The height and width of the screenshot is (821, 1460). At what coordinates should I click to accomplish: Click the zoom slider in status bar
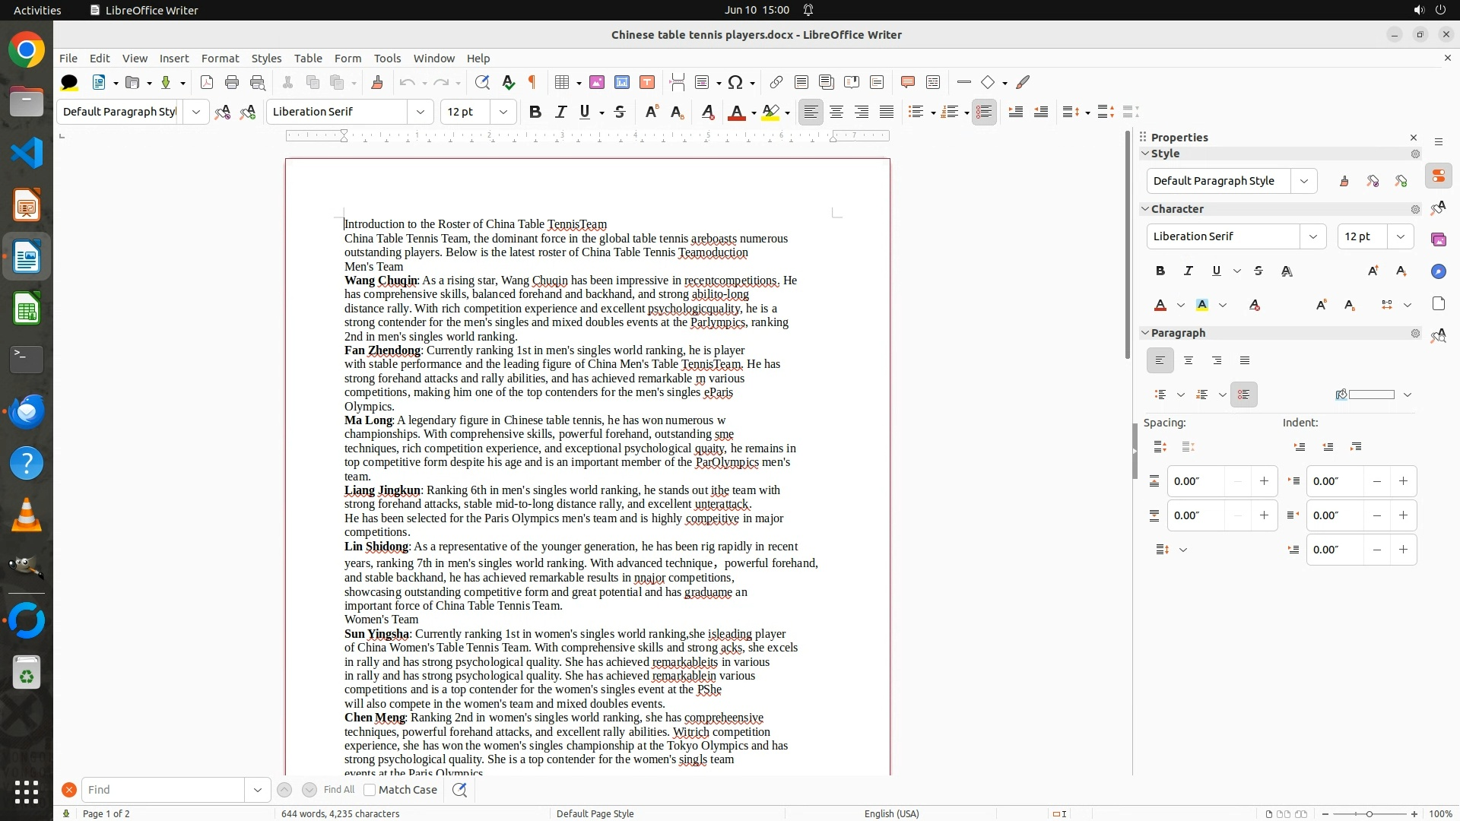[x=1370, y=813]
